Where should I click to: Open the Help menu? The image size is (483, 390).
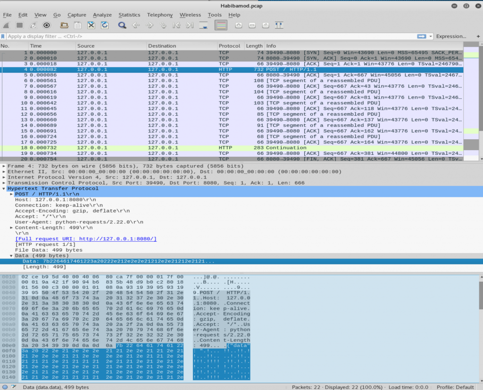(x=234, y=15)
